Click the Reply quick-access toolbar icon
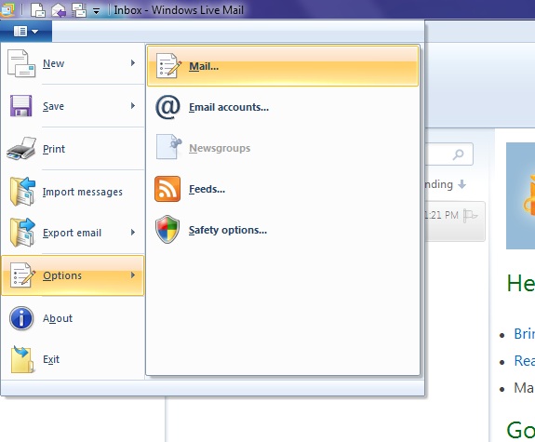The width and height of the screenshot is (535, 442). [x=59, y=10]
